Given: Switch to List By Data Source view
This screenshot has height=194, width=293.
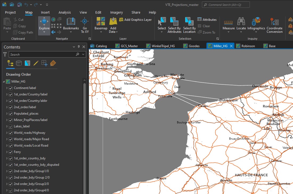Looking at the screenshot, I should tap(19, 63).
